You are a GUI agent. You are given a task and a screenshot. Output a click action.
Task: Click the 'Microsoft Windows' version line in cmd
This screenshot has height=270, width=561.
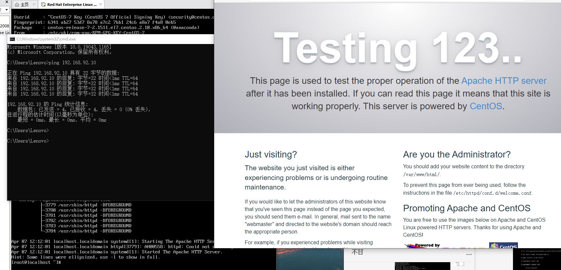[x=59, y=47]
